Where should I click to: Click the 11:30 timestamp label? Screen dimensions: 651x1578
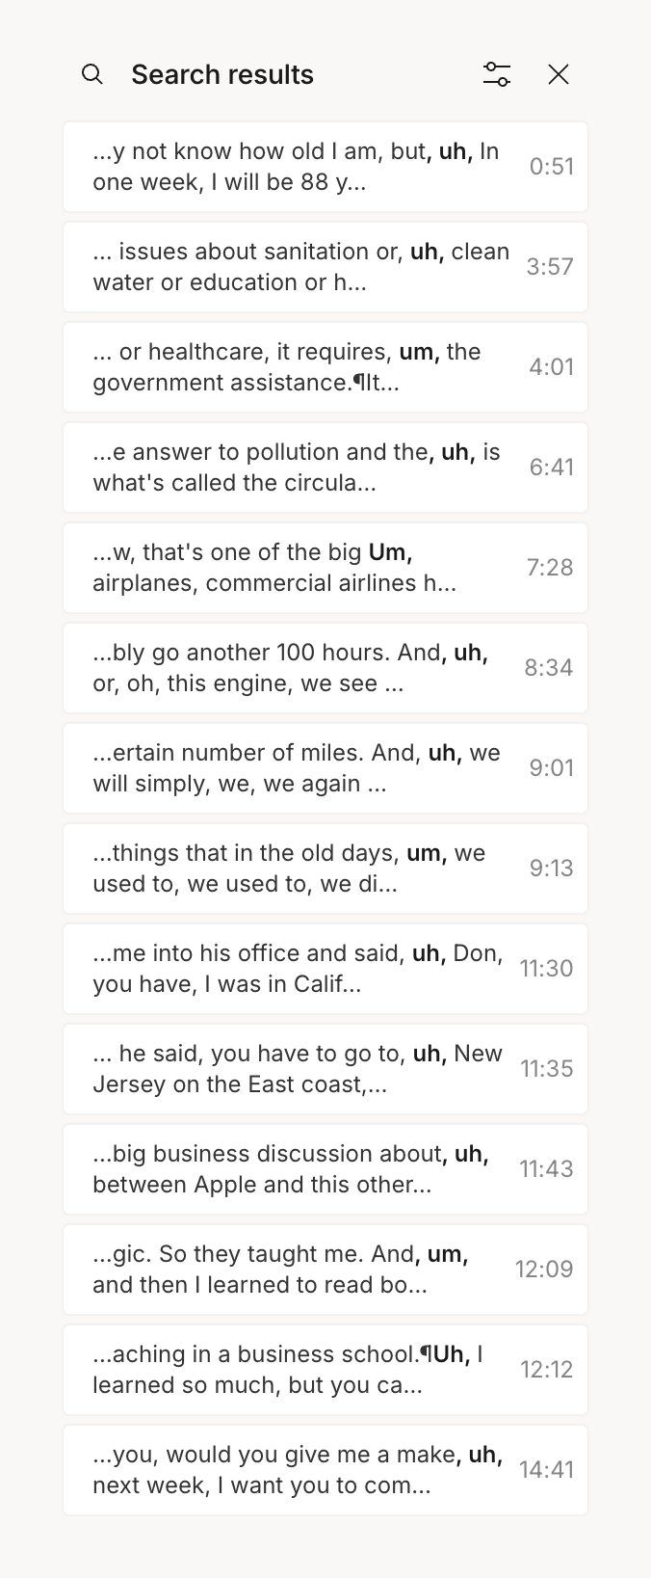[546, 968]
